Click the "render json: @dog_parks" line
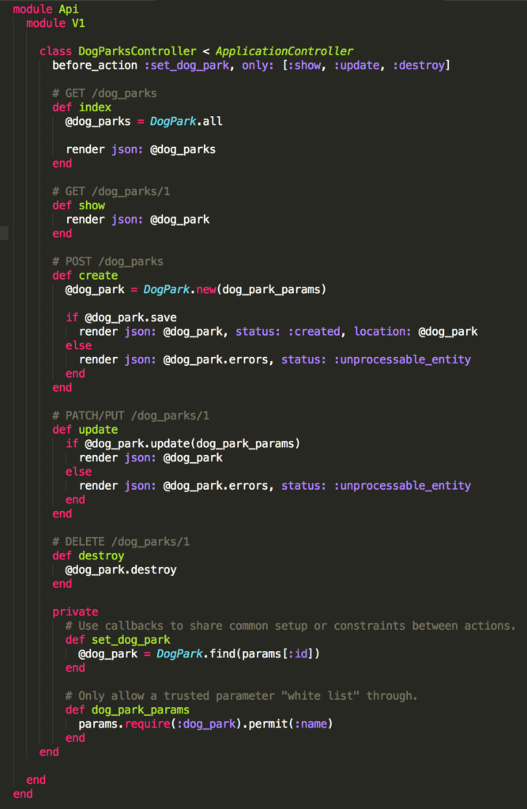The height and width of the screenshot is (809, 527). 141,149
